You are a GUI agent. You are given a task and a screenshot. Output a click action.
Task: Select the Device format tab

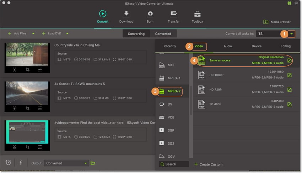tap(257, 46)
